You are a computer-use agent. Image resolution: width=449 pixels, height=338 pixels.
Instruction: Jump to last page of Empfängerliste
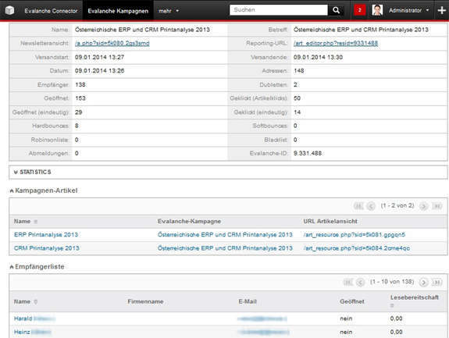[x=437, y=283]
